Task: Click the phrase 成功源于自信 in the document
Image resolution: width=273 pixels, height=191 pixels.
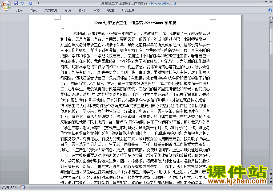Action: [x=195, y=84]
